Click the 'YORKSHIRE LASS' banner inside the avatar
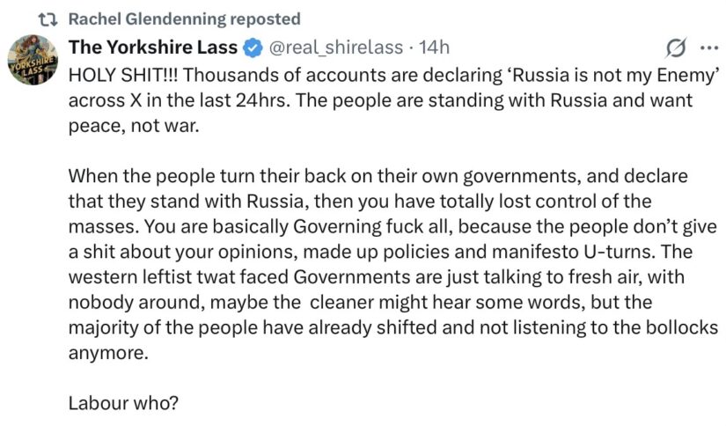Viewport: 726px width, 426px height. pyautogui.click(x=33, y=66)
